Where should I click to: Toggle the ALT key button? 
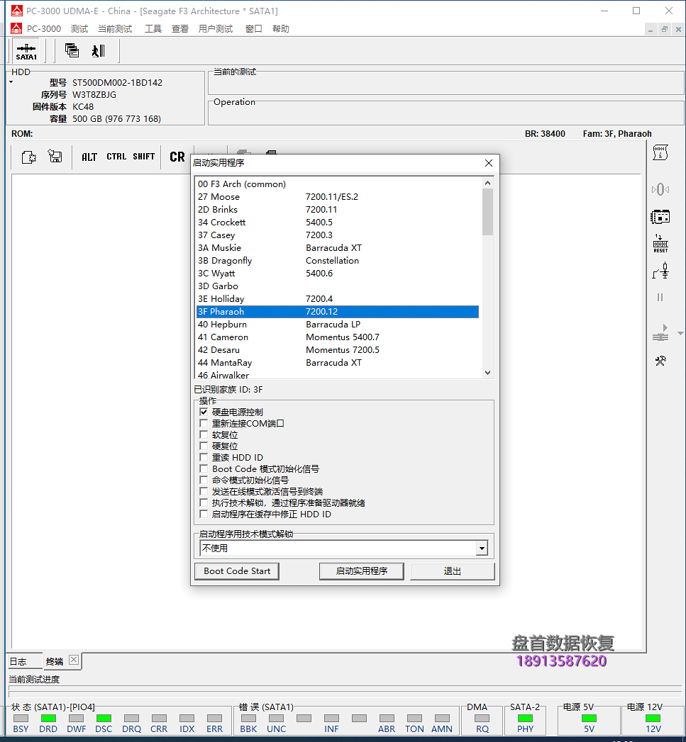89,157
